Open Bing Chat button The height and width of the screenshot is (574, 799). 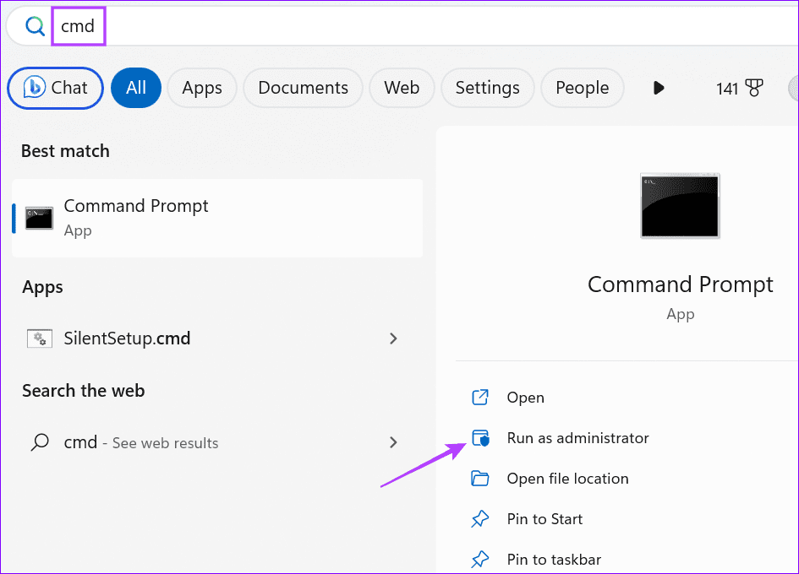[56, 88]
